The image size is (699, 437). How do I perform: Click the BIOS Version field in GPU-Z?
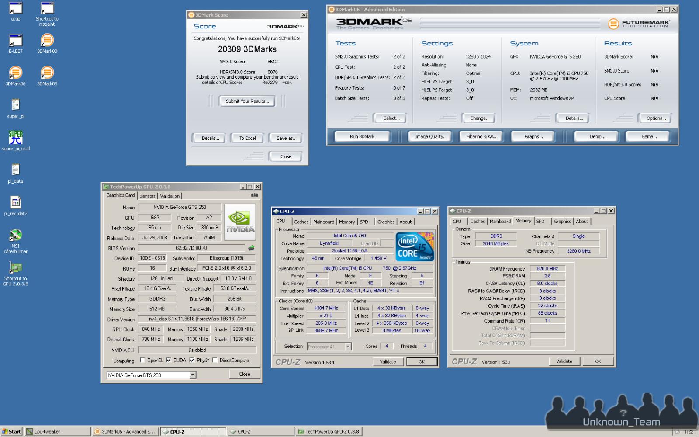coord(191,248)
